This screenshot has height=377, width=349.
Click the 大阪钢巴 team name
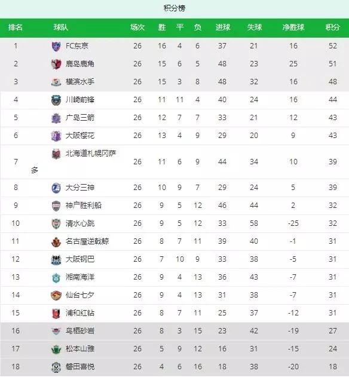coord(80,259)
